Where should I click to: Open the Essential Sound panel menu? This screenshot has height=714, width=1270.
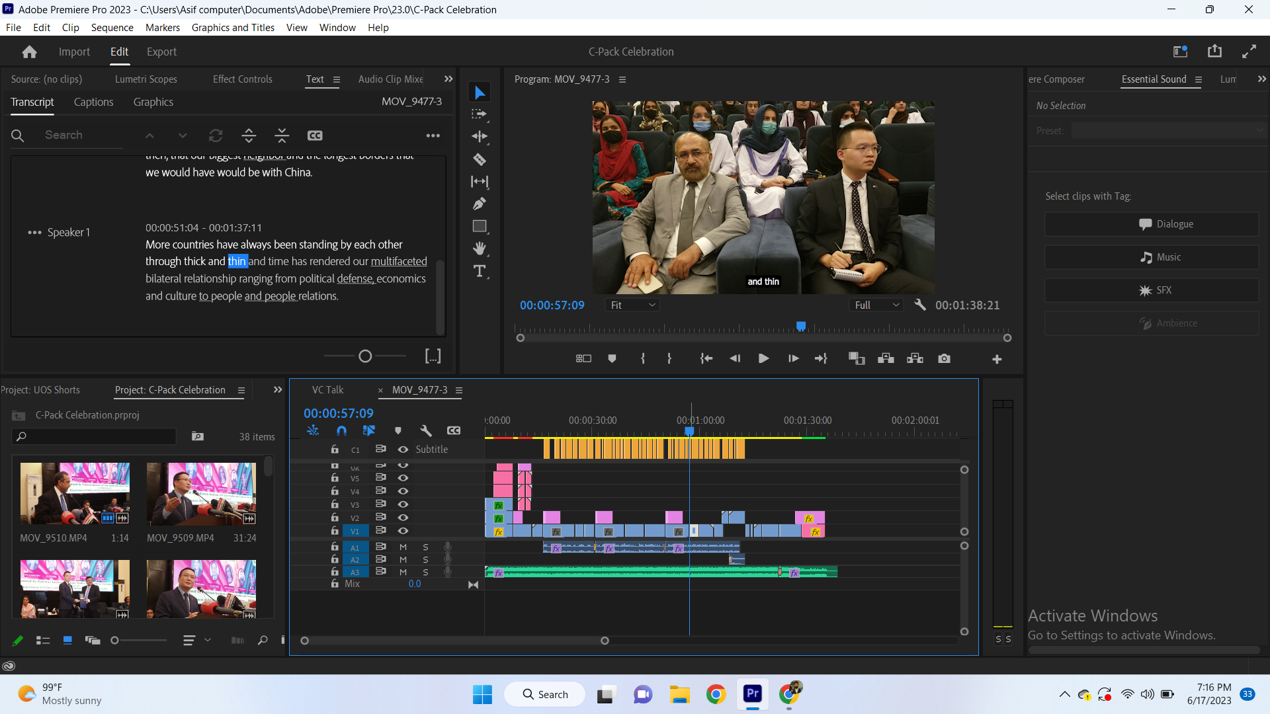1199,79
